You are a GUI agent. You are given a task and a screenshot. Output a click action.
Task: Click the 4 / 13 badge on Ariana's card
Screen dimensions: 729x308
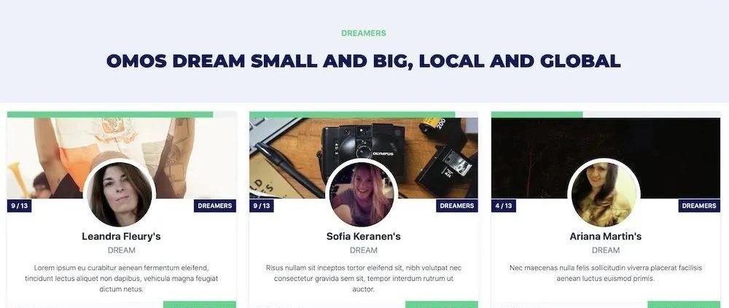coord(504,206)
